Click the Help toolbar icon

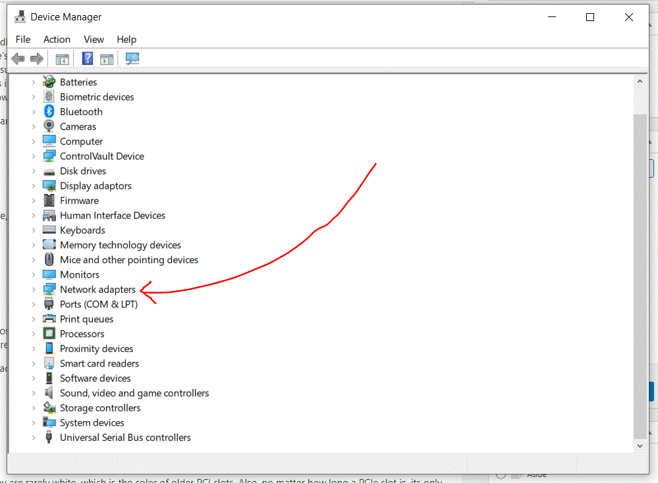[x=87, y=59]
